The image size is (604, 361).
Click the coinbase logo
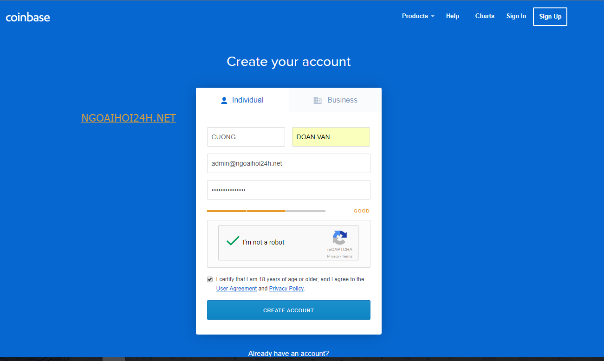(x=28, y=17)
